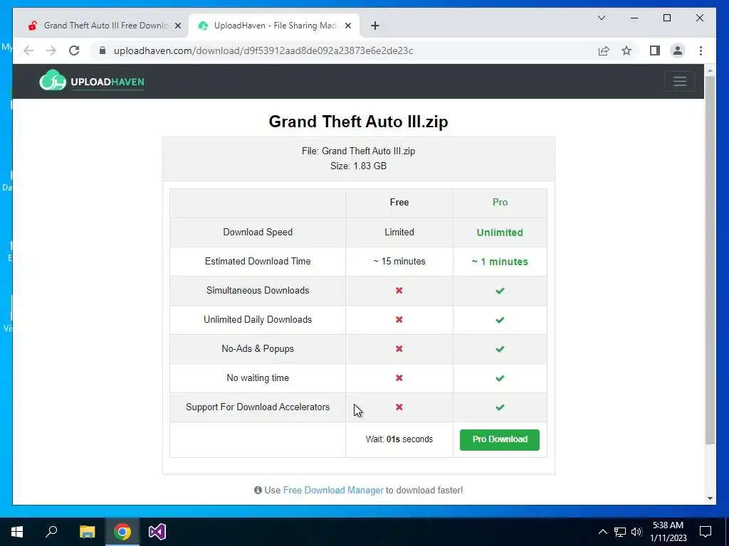Click the Grand Theft Auto III.zip heading
This screenshot has width=729, height=546.
pos(359,122)
